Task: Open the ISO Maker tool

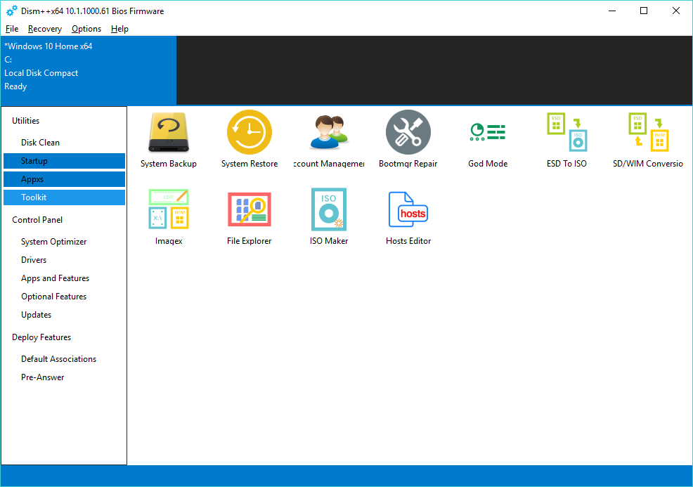Action: coord(329,217)
